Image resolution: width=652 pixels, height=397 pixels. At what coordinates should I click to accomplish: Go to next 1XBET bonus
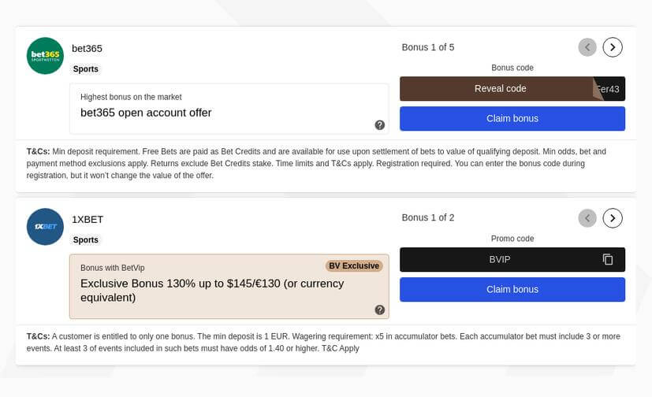[613, 218]
